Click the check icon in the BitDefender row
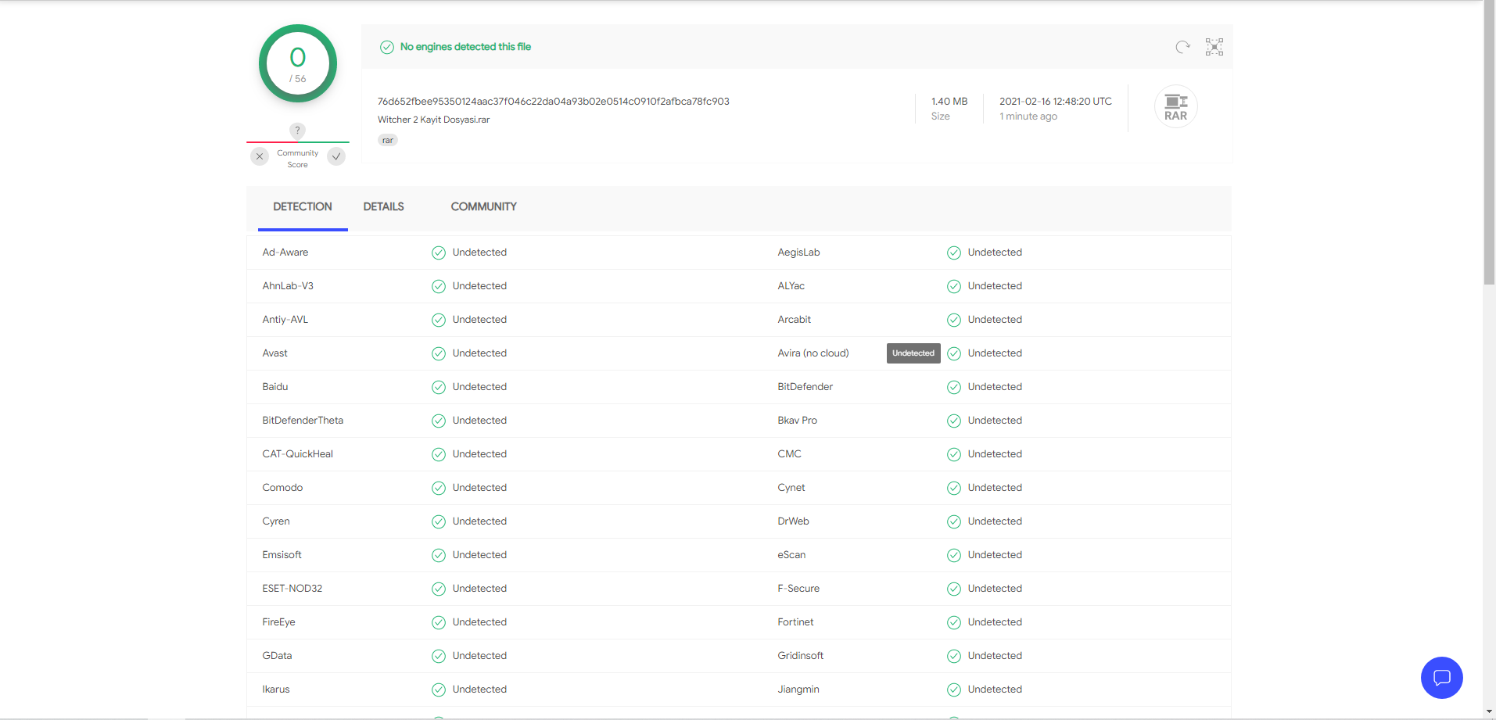The height and width of the screenshot is (720, 1496). tap(954, 387)
